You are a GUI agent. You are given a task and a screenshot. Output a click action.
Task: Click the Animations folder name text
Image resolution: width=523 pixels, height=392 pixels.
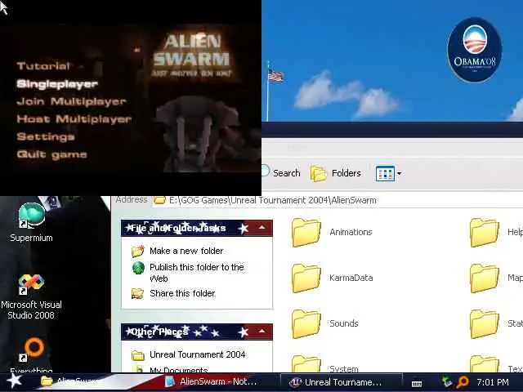click(x=351, y=232)
